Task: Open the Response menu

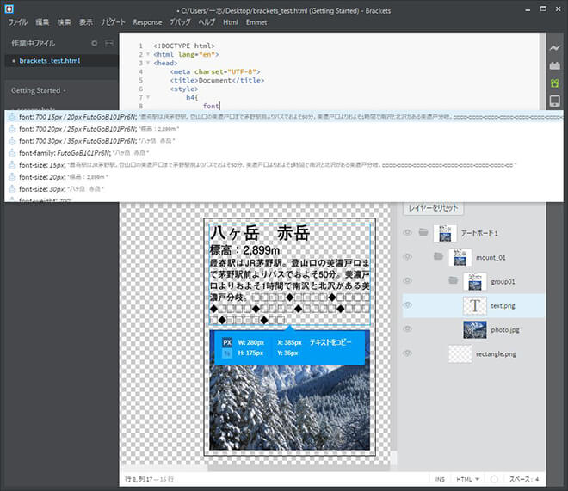Action: 147,22
